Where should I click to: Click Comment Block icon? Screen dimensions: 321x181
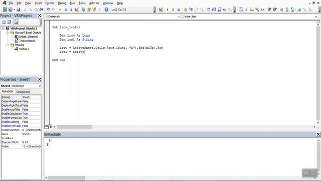click(x=287, y=10)
